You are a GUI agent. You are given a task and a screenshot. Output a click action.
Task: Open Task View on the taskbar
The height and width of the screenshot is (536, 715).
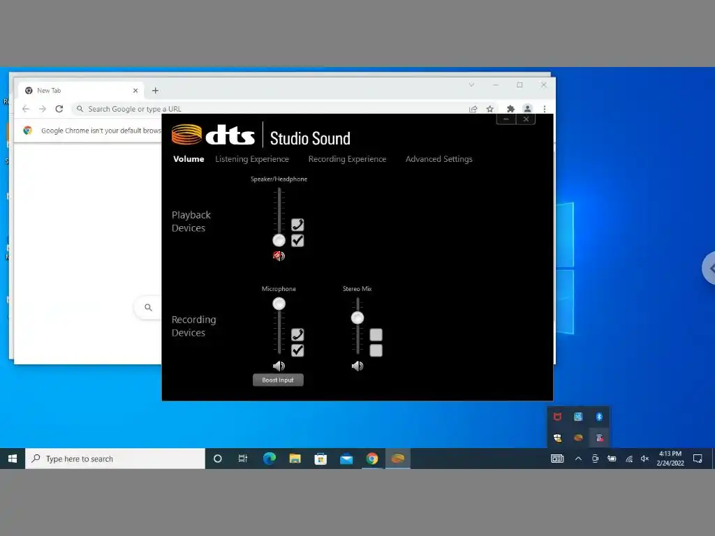point(243,459)
